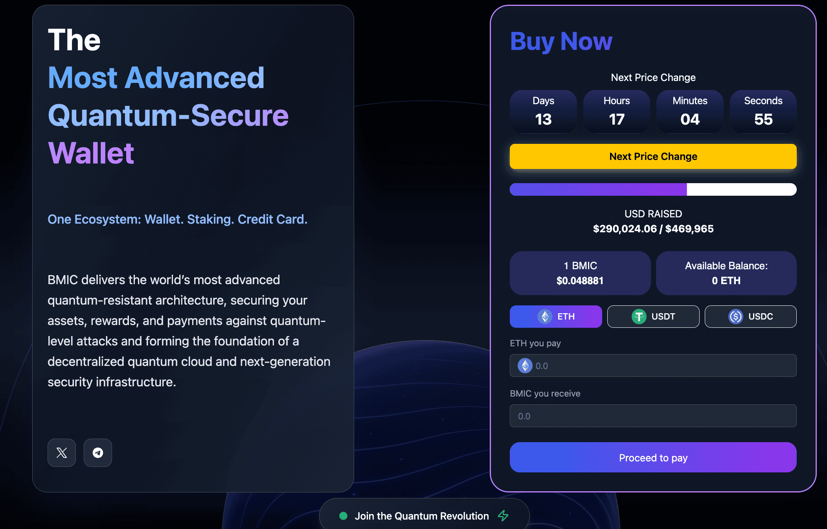
Task: Switch payment to USDT
Action: click(x=653, y=316)
